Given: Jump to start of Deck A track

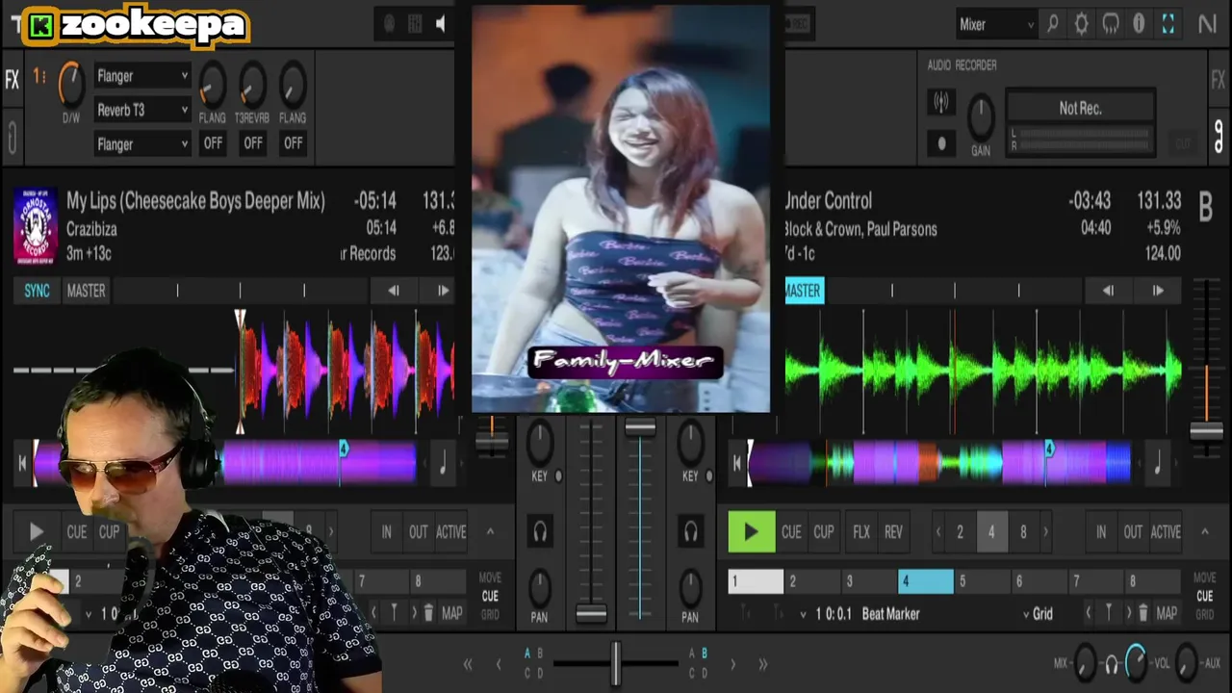Looking at the screenshot, I should 22,463.
